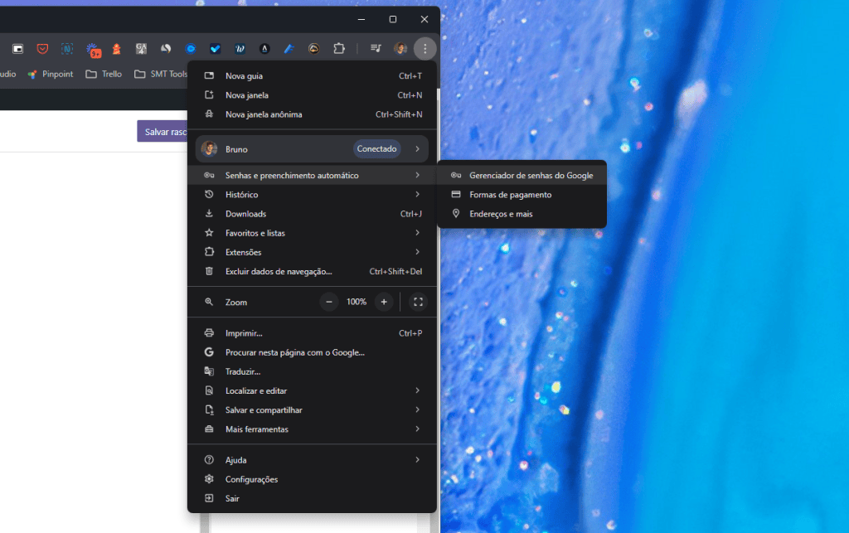Expand the Extensões submenu chevron
Image resolution: width=849 pixels, height=533 pixels.
[418, 252]
